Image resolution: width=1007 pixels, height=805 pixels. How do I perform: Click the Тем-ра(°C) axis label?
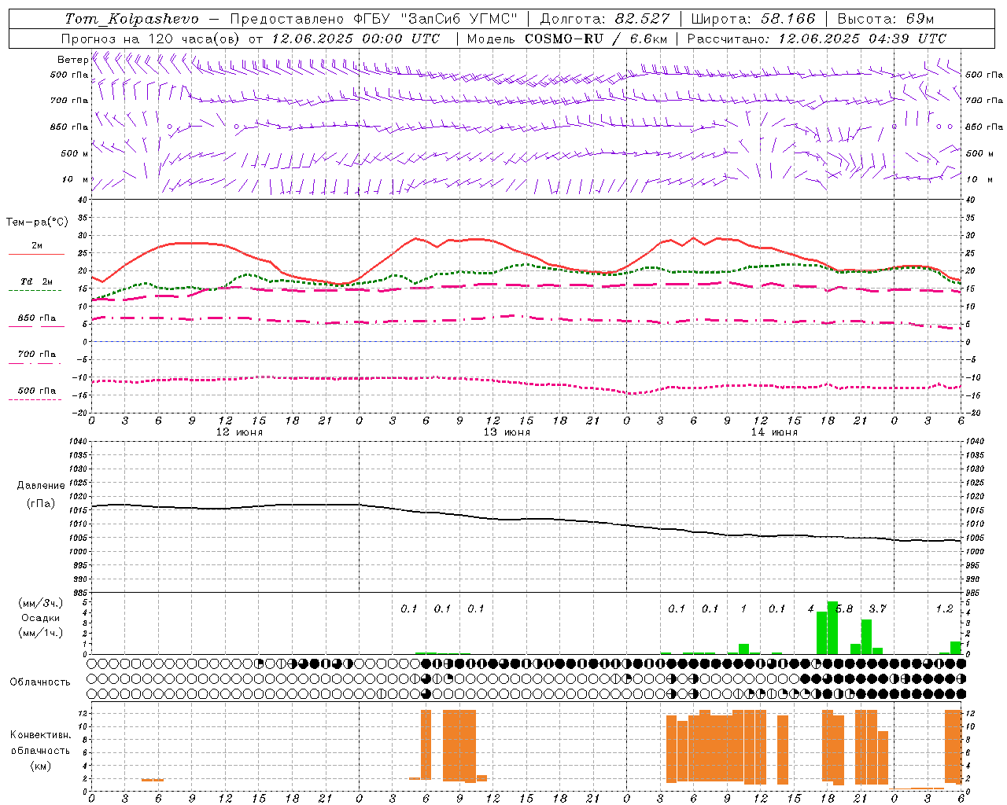37,222
